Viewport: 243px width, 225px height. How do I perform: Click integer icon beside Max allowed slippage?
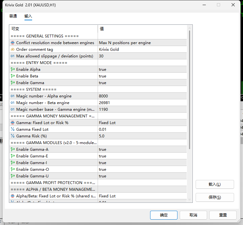click(12, 56)
